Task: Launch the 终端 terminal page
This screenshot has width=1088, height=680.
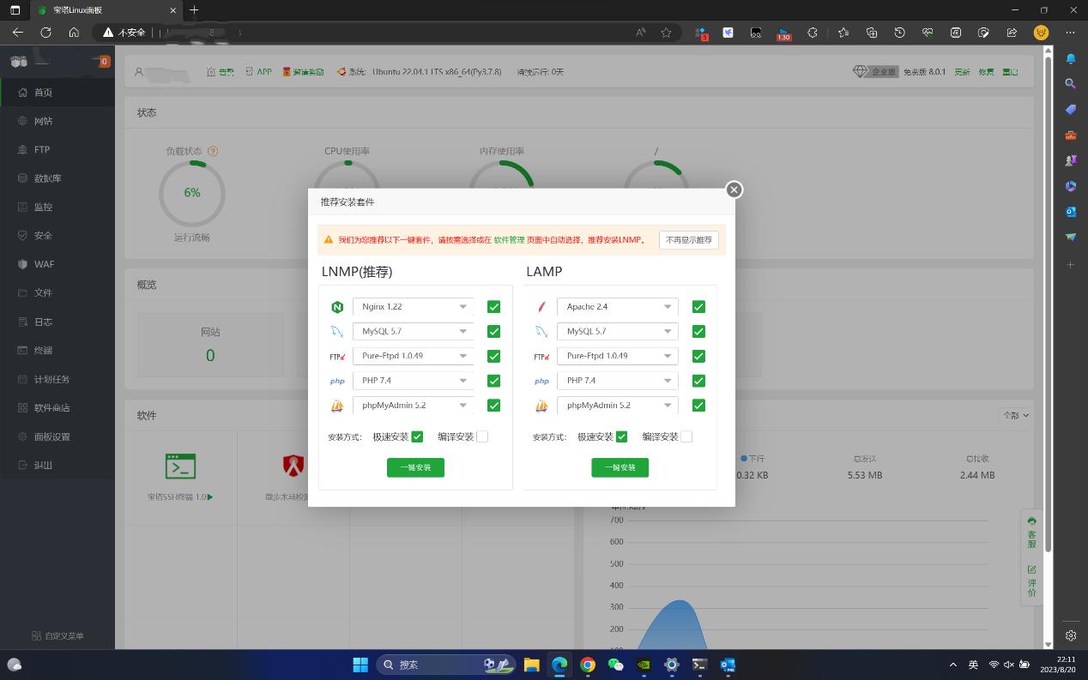Action: coord(40,350)
